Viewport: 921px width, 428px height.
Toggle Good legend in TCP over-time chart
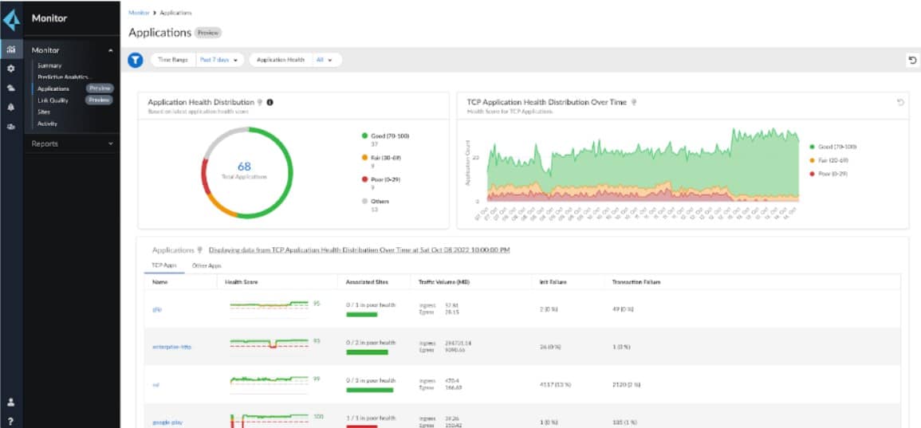coord(832,146)
